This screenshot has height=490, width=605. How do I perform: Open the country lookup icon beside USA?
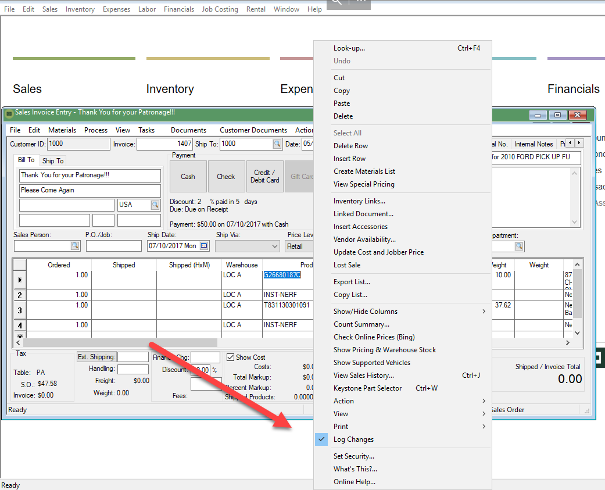click(155, 205)
